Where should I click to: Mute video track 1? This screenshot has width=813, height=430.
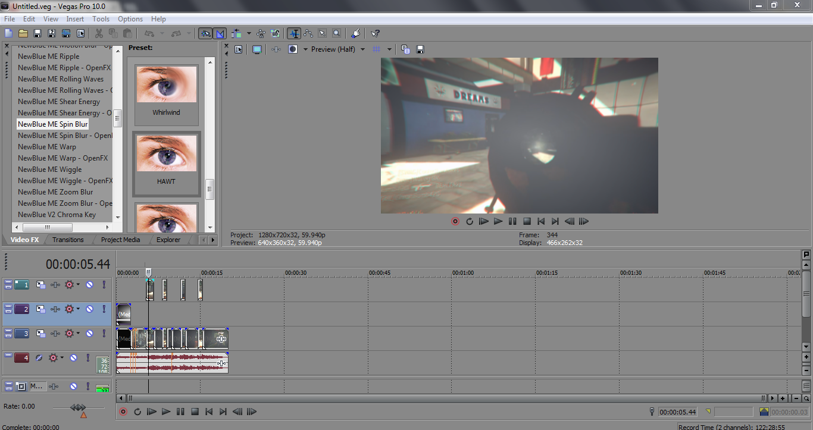click(89, 285)
